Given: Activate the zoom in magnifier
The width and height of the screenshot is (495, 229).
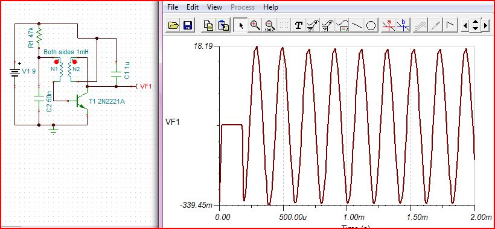Looking at the screenshot, I should click(255, 25).
